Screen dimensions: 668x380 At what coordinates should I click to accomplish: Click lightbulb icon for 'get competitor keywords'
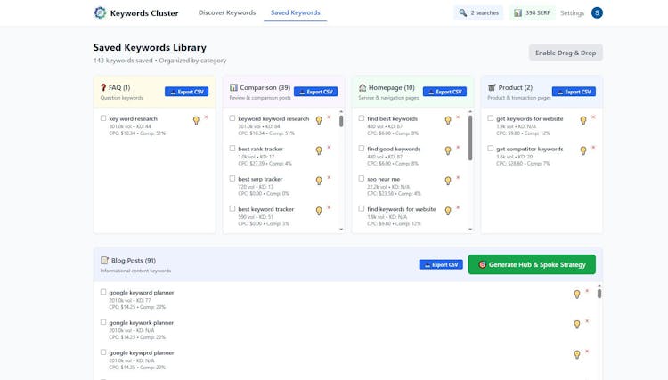[583, 150]
